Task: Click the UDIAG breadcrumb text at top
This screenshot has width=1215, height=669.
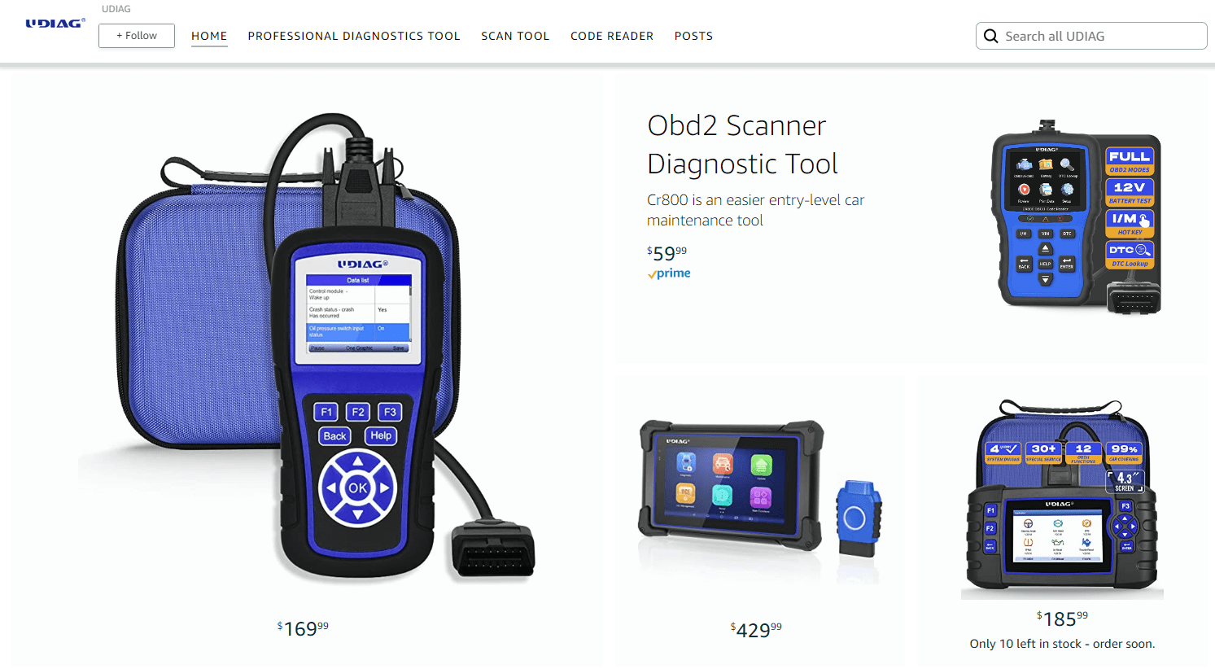Action: click(116, 9)
